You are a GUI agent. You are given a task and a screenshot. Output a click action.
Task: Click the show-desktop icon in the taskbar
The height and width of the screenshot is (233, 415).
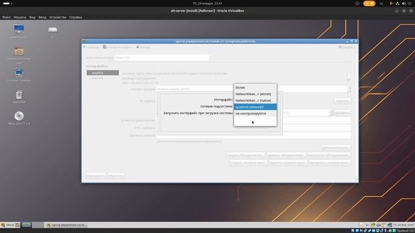click(27, 225)
